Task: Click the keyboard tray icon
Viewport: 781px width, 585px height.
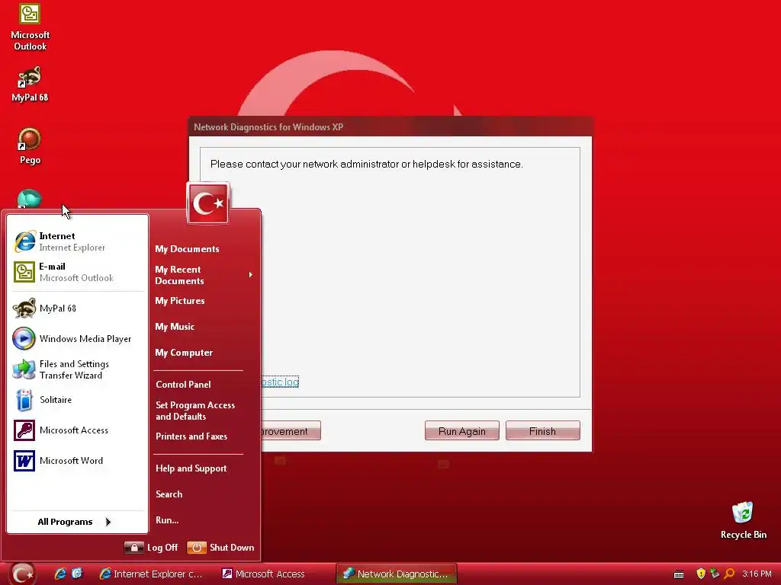Action: coord(678,574)
